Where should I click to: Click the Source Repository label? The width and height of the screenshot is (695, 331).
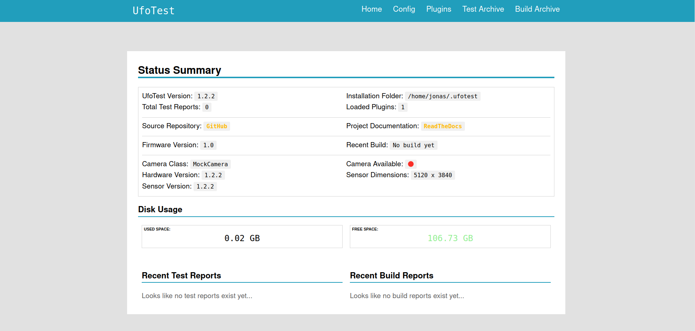(172, 126)
